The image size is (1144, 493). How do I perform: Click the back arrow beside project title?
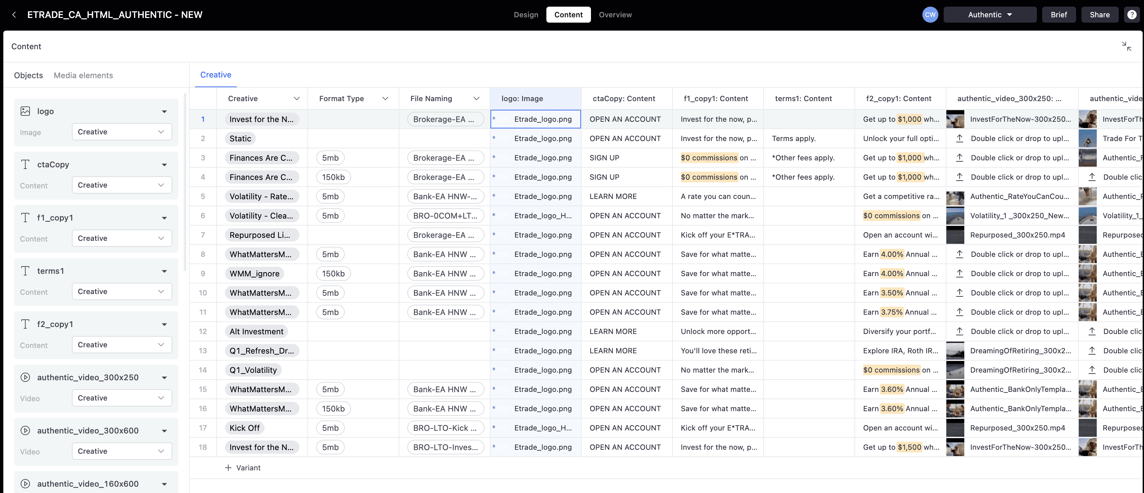[14, 15]
